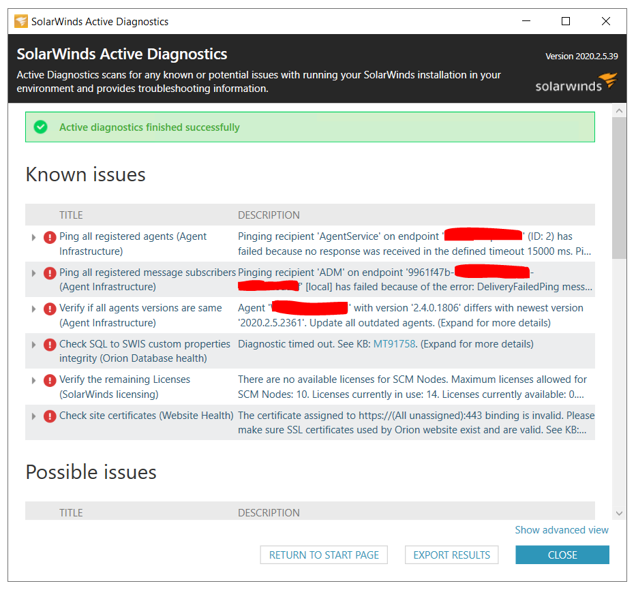Viewport: 636px width, 590px height.
Task: Click the RETURN TO START PAGE button
Action: point(324,555)
